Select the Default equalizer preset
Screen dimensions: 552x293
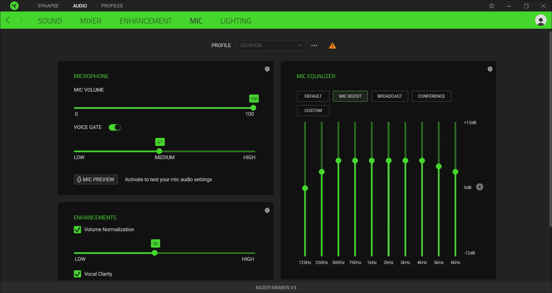click(x=313, y=96)
